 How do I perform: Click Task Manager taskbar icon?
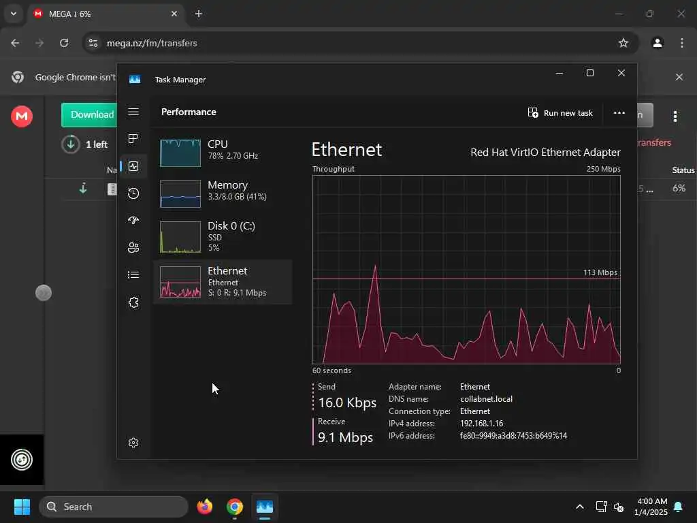[265, 507]
